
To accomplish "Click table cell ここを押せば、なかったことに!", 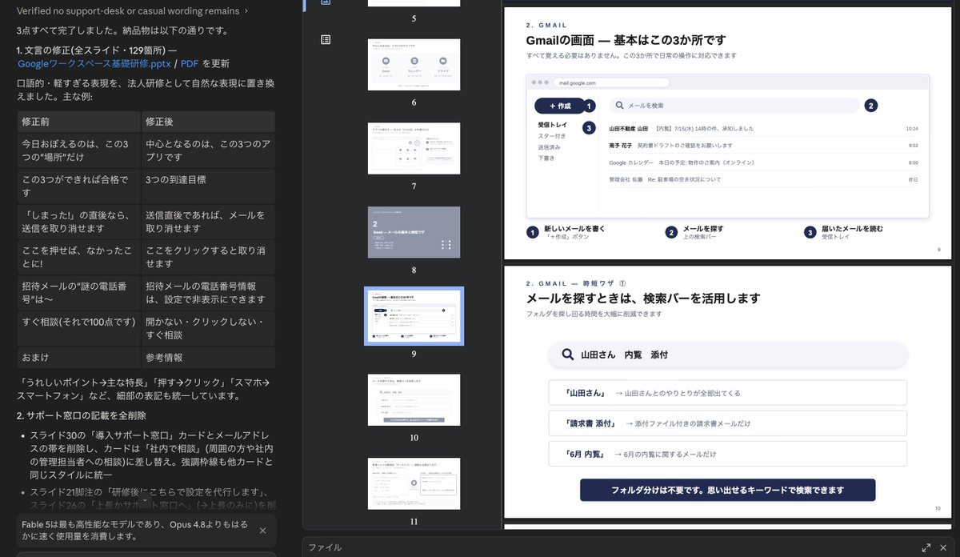I will (x=79, y=258).
